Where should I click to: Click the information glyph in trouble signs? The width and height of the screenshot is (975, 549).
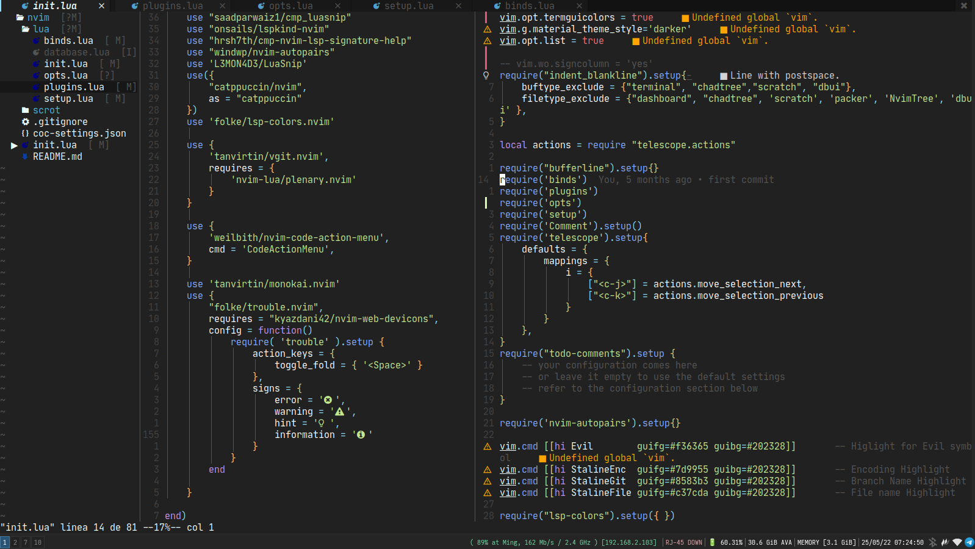pos(361,435)
